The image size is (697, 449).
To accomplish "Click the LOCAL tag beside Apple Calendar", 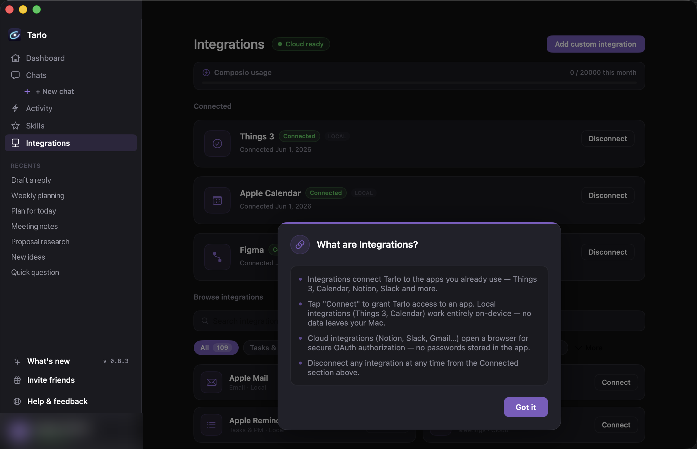I will [x=364, y=193].
